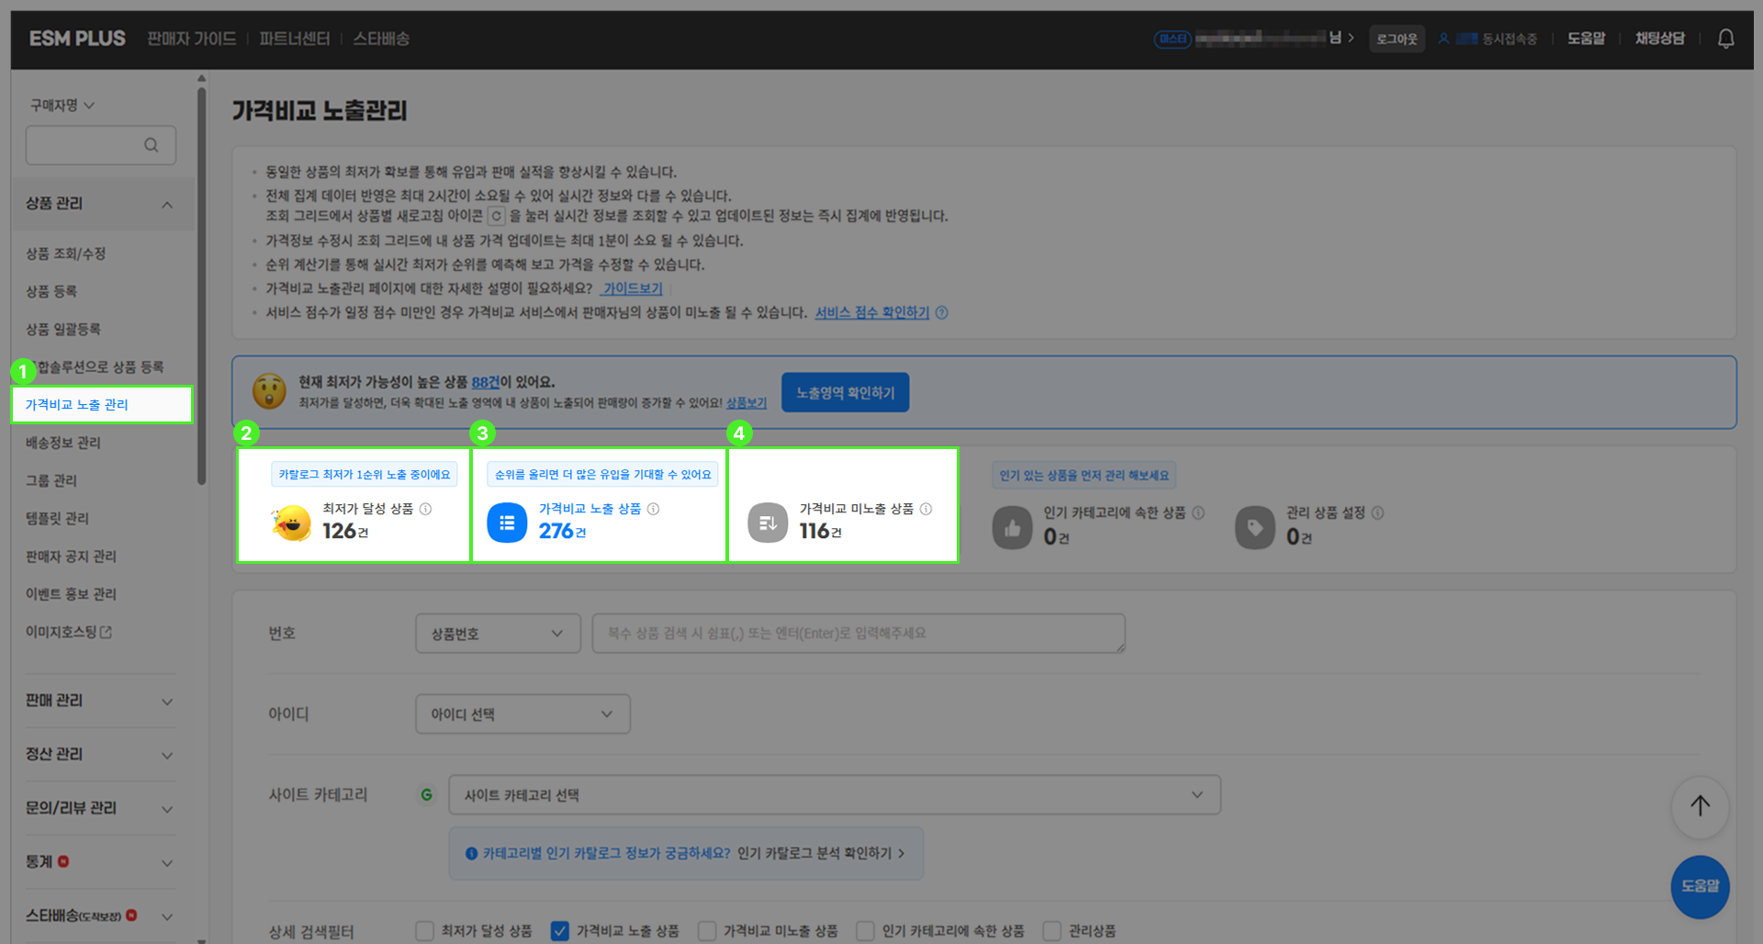Open the 상품번호 dropdown

click(x=498, y=634)
